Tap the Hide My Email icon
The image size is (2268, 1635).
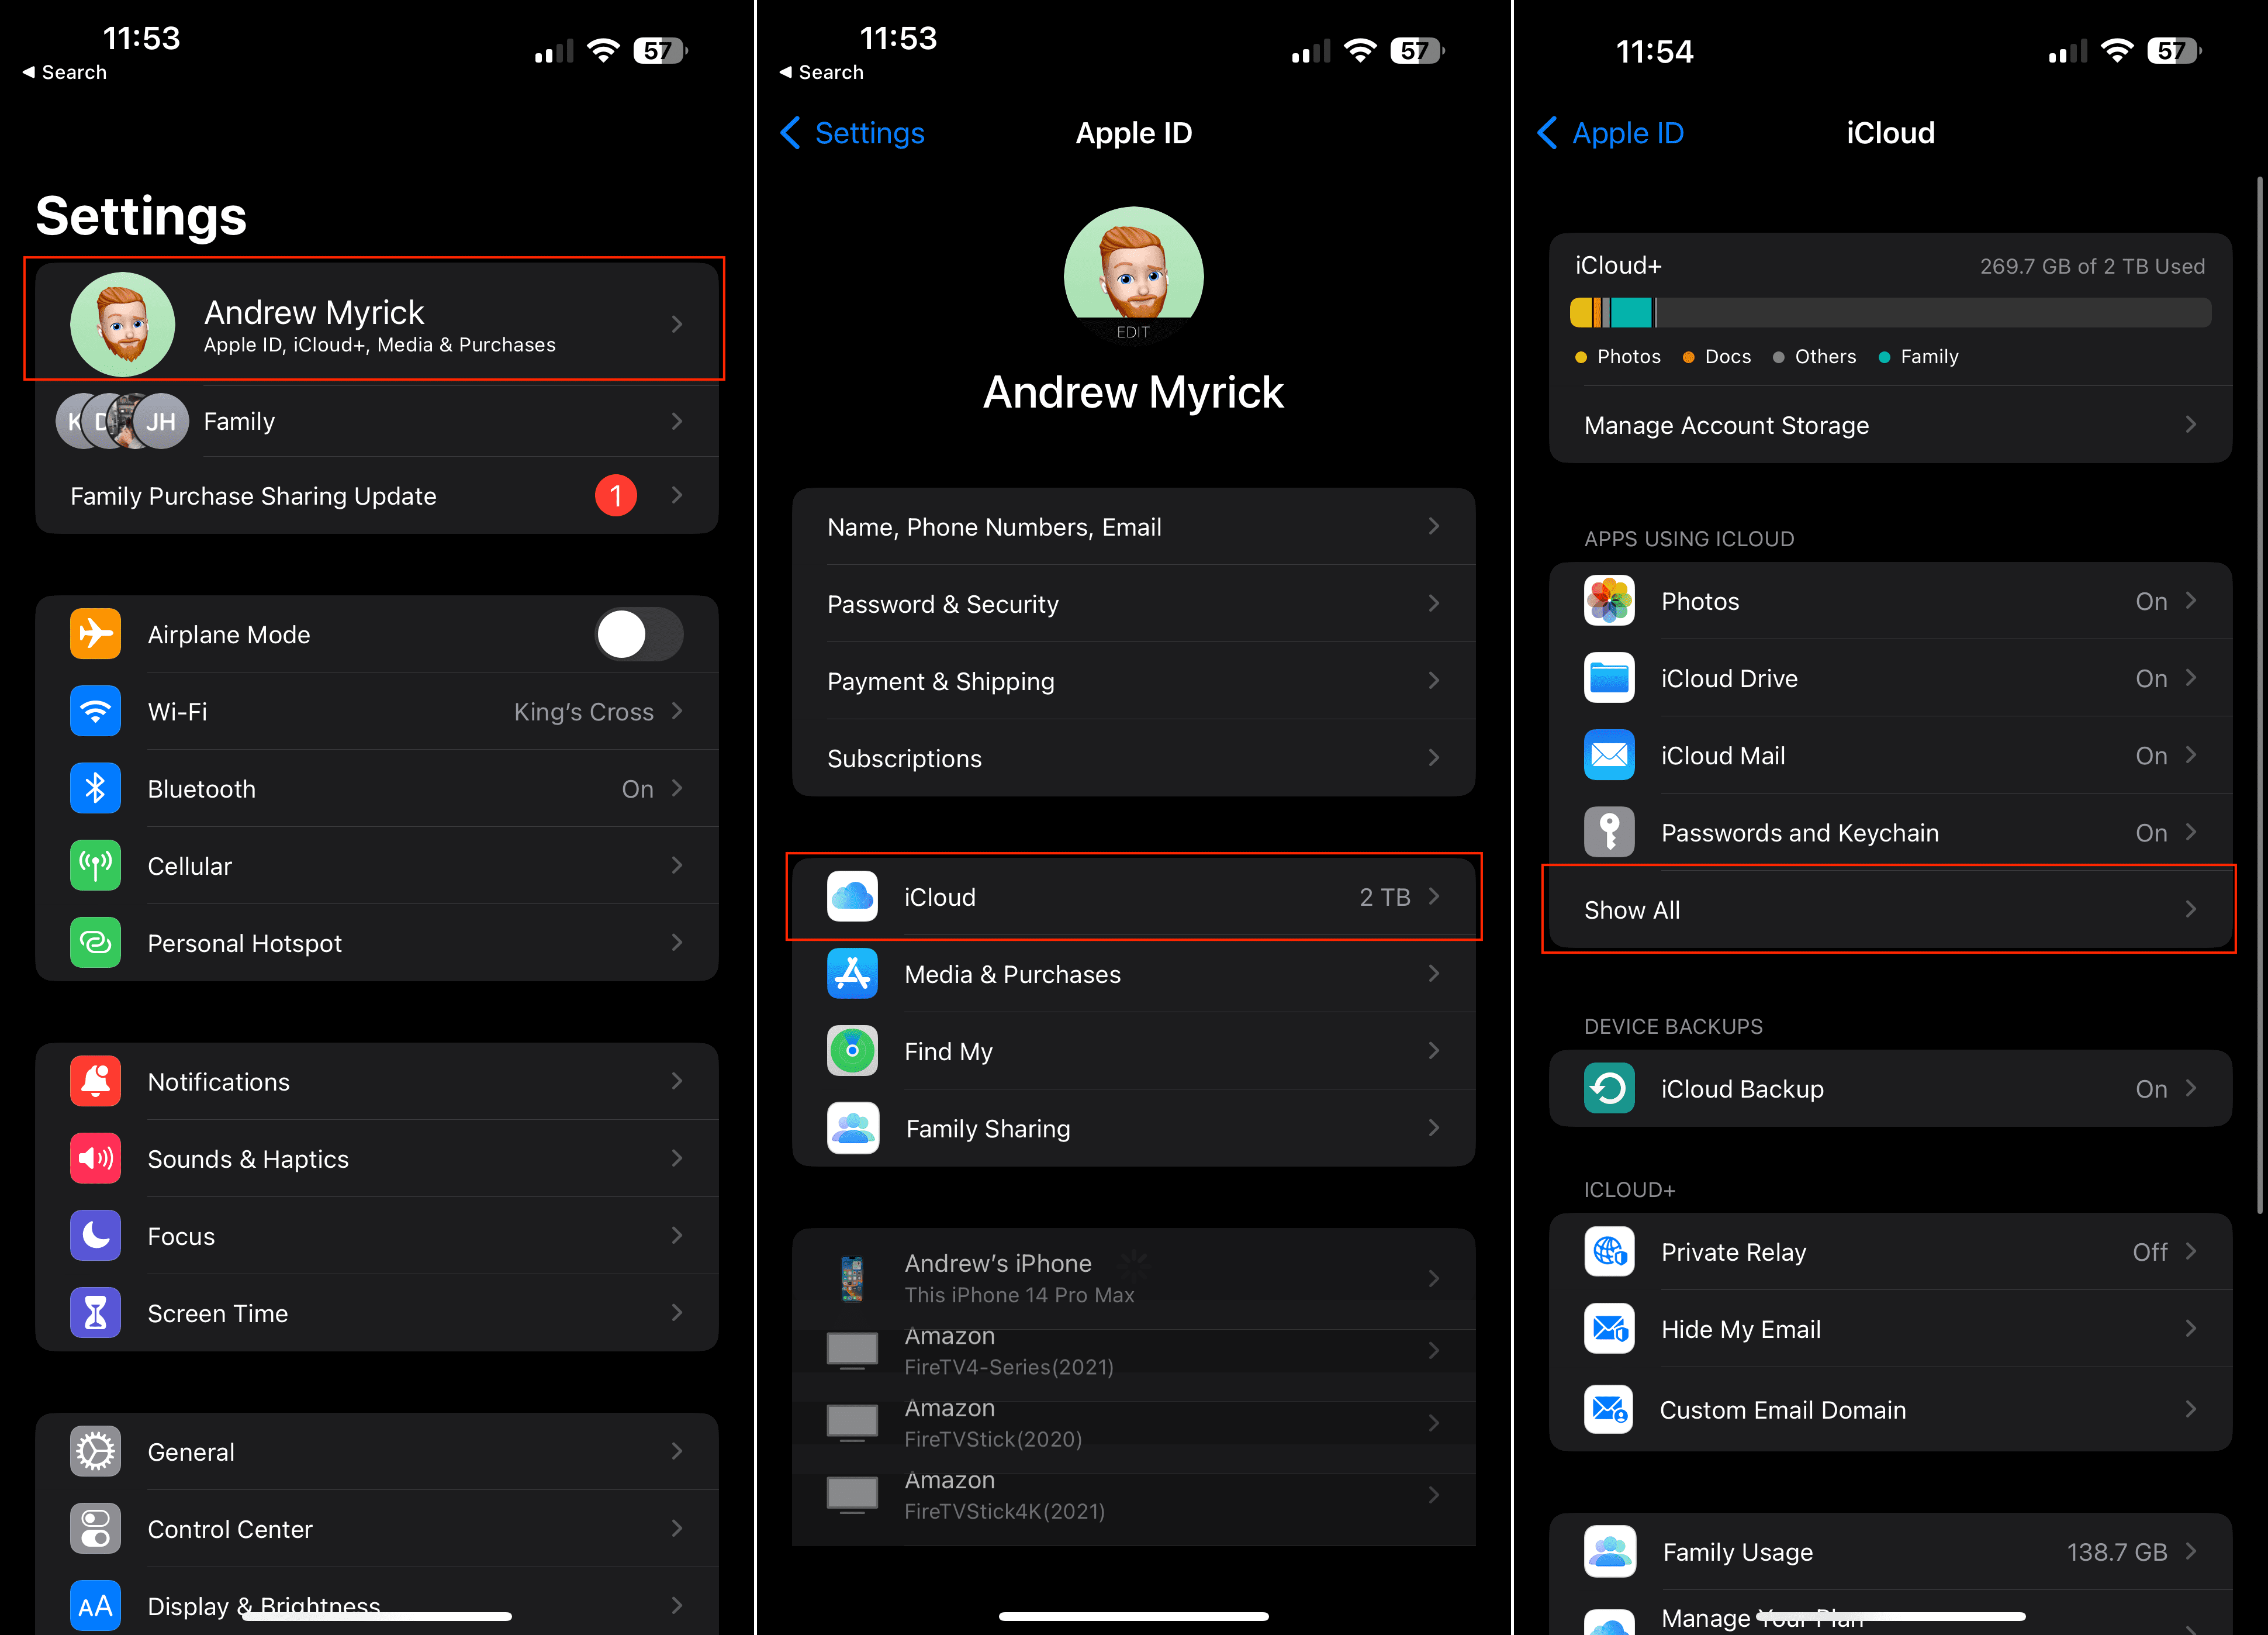(1609, 1329)
